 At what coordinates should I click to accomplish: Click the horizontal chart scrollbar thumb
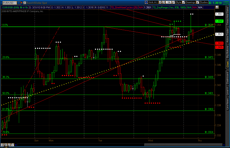183,145
